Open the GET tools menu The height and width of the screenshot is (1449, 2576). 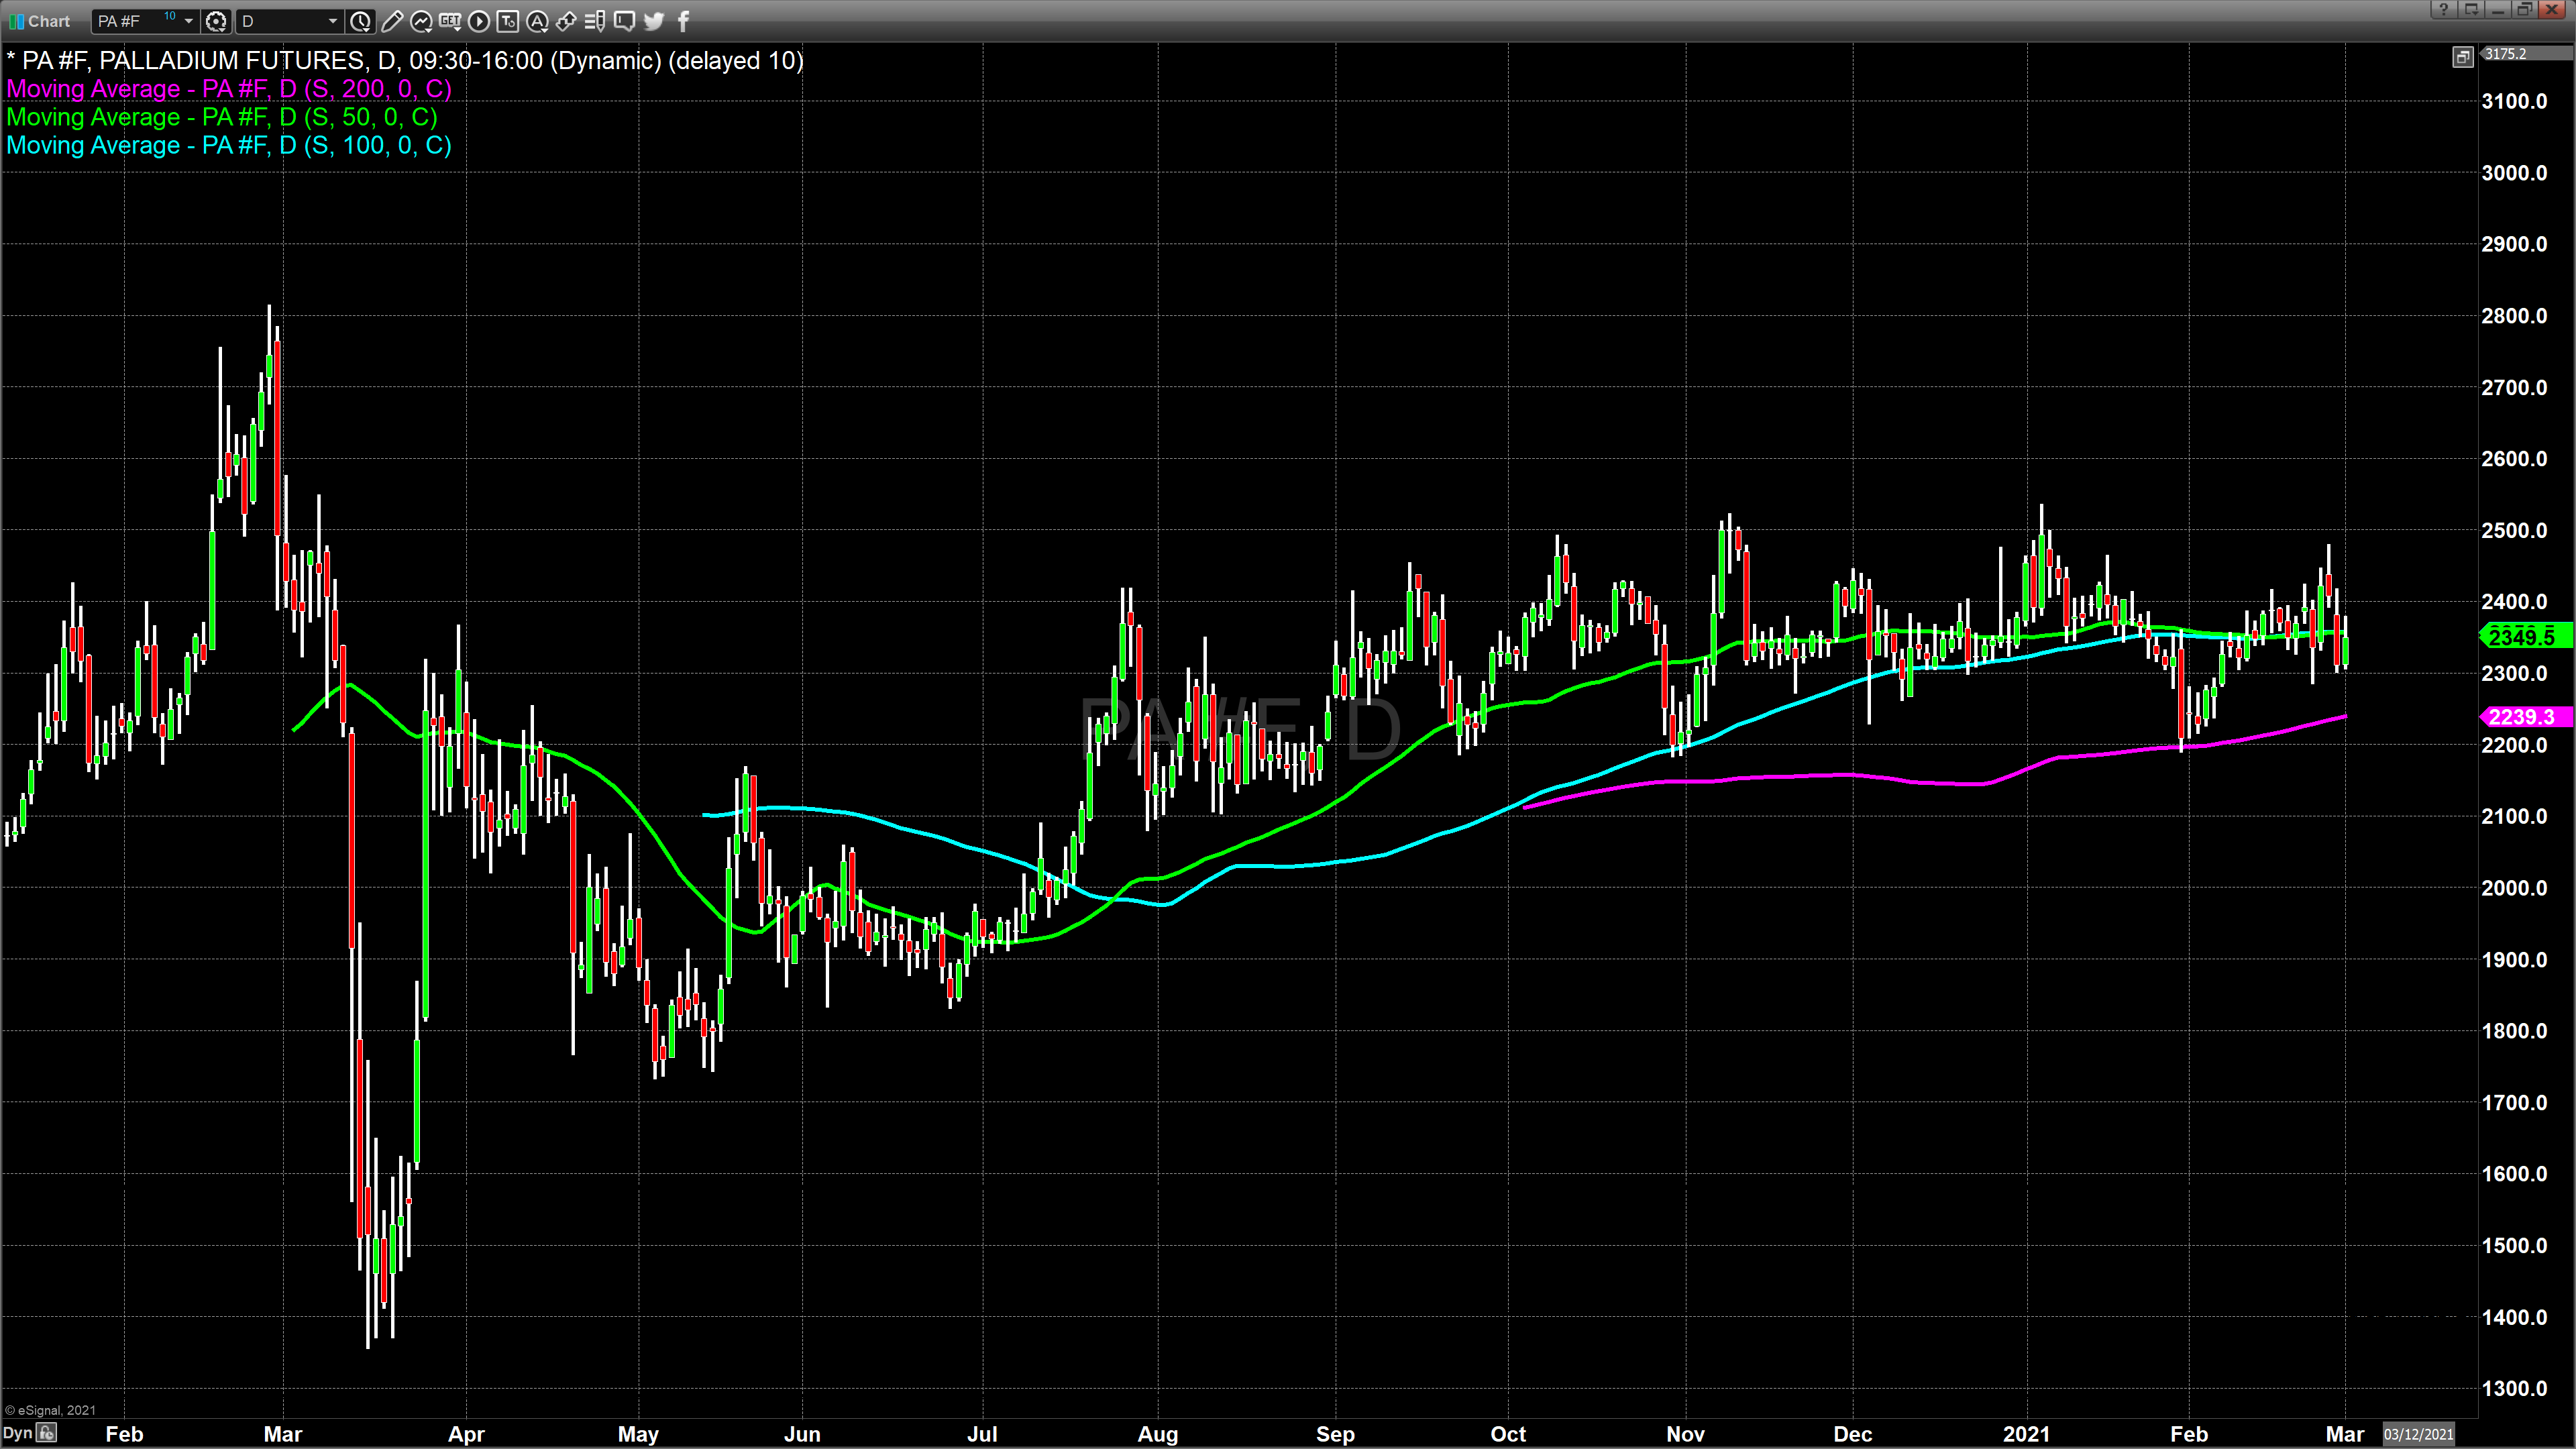450,21
